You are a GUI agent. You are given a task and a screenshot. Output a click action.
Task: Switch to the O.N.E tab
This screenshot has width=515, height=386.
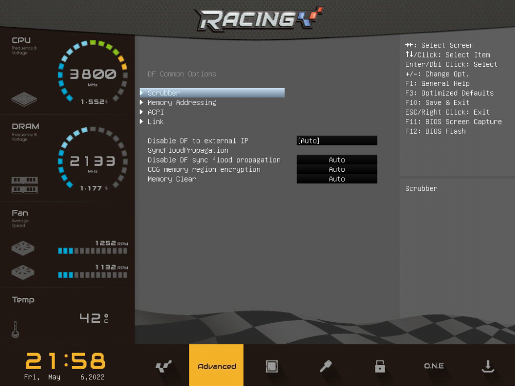(x=434, y=366)
